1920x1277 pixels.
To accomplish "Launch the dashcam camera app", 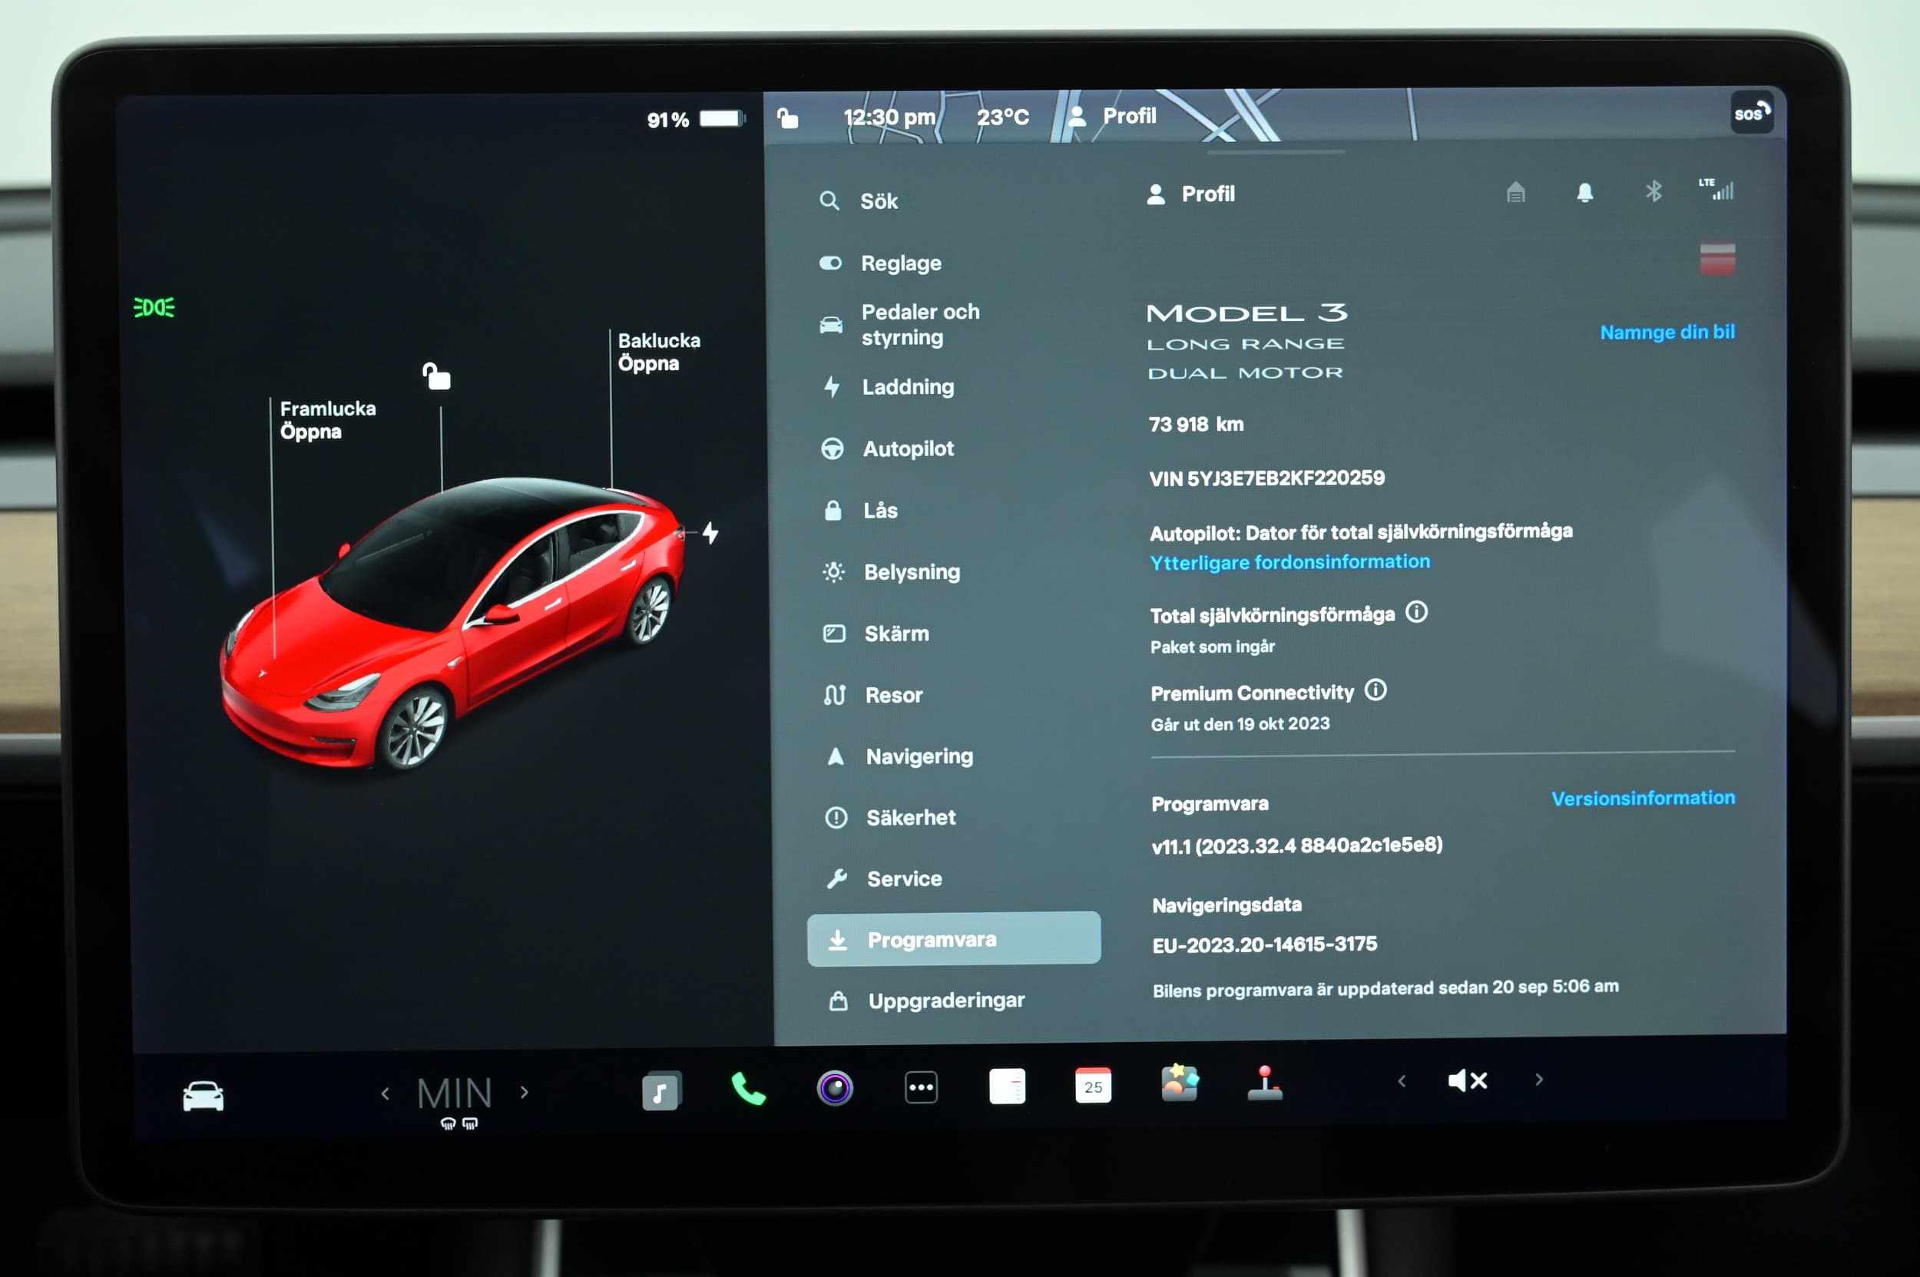I will (x=834, y=1088).
